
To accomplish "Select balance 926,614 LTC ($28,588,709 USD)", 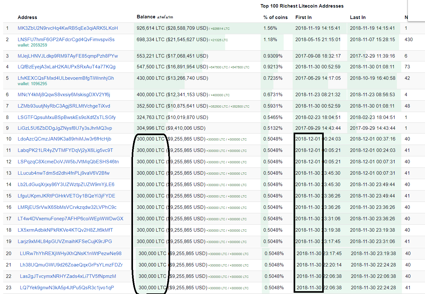I will pyautogui.click(x=172, y=28).
